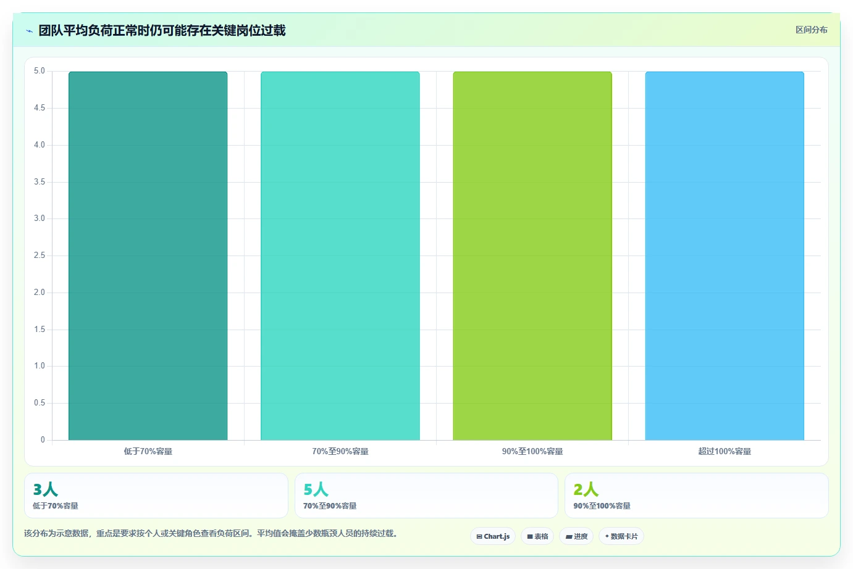Open the 3人 低于70%容量 data card
The width and height of the screenshot is (853, 569).
pyautogui.click(x=156, y=496)
